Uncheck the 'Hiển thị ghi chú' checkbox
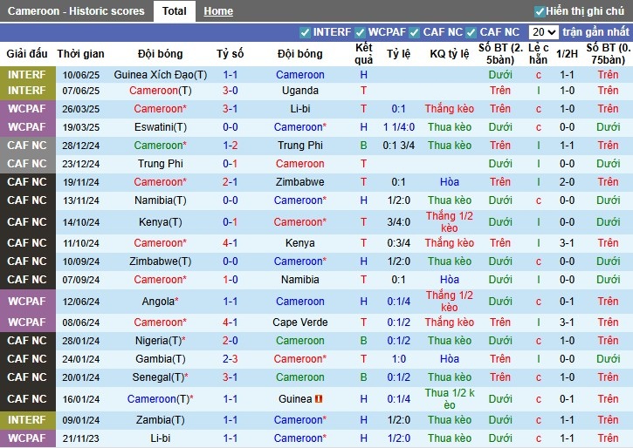 (540, 11)
